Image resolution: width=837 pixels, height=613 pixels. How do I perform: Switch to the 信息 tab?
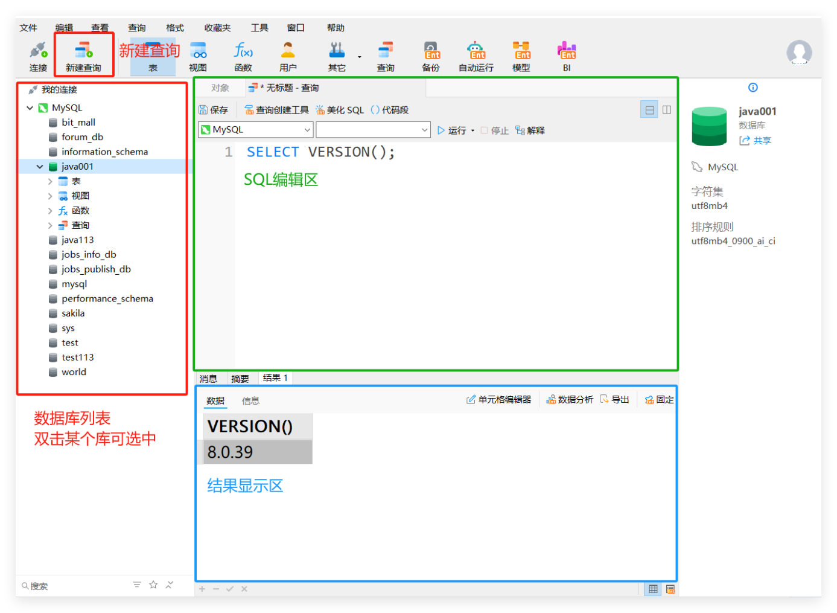[x=250, y=400]
